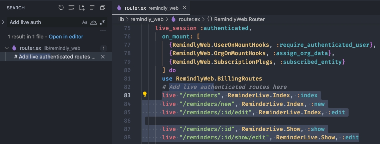This screenshot has width=380, height=144.
Task: Switch search results to tree view
Action: [92, 8]
